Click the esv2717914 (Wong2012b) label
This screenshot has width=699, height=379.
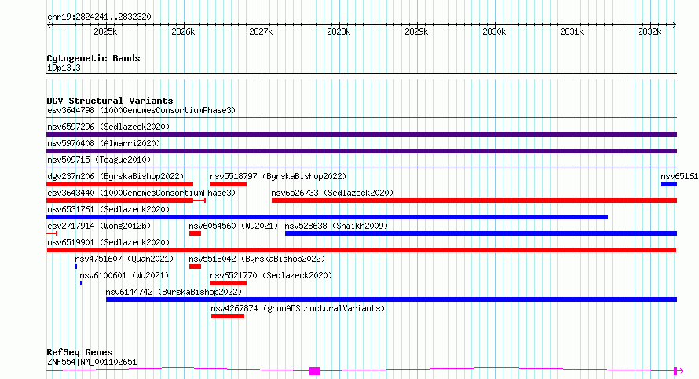99,226
